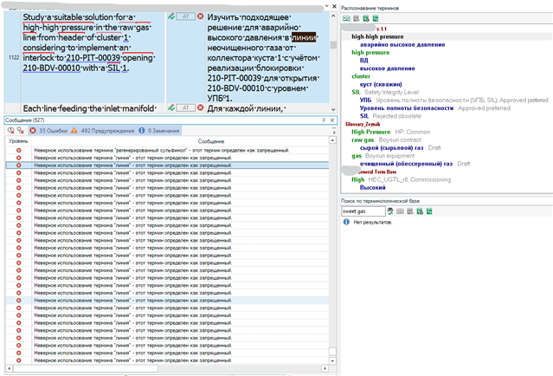Image resolution: width=553 pixels, height=376 pixels.
Task: Click segment number 1122
Action: point(13,57)
